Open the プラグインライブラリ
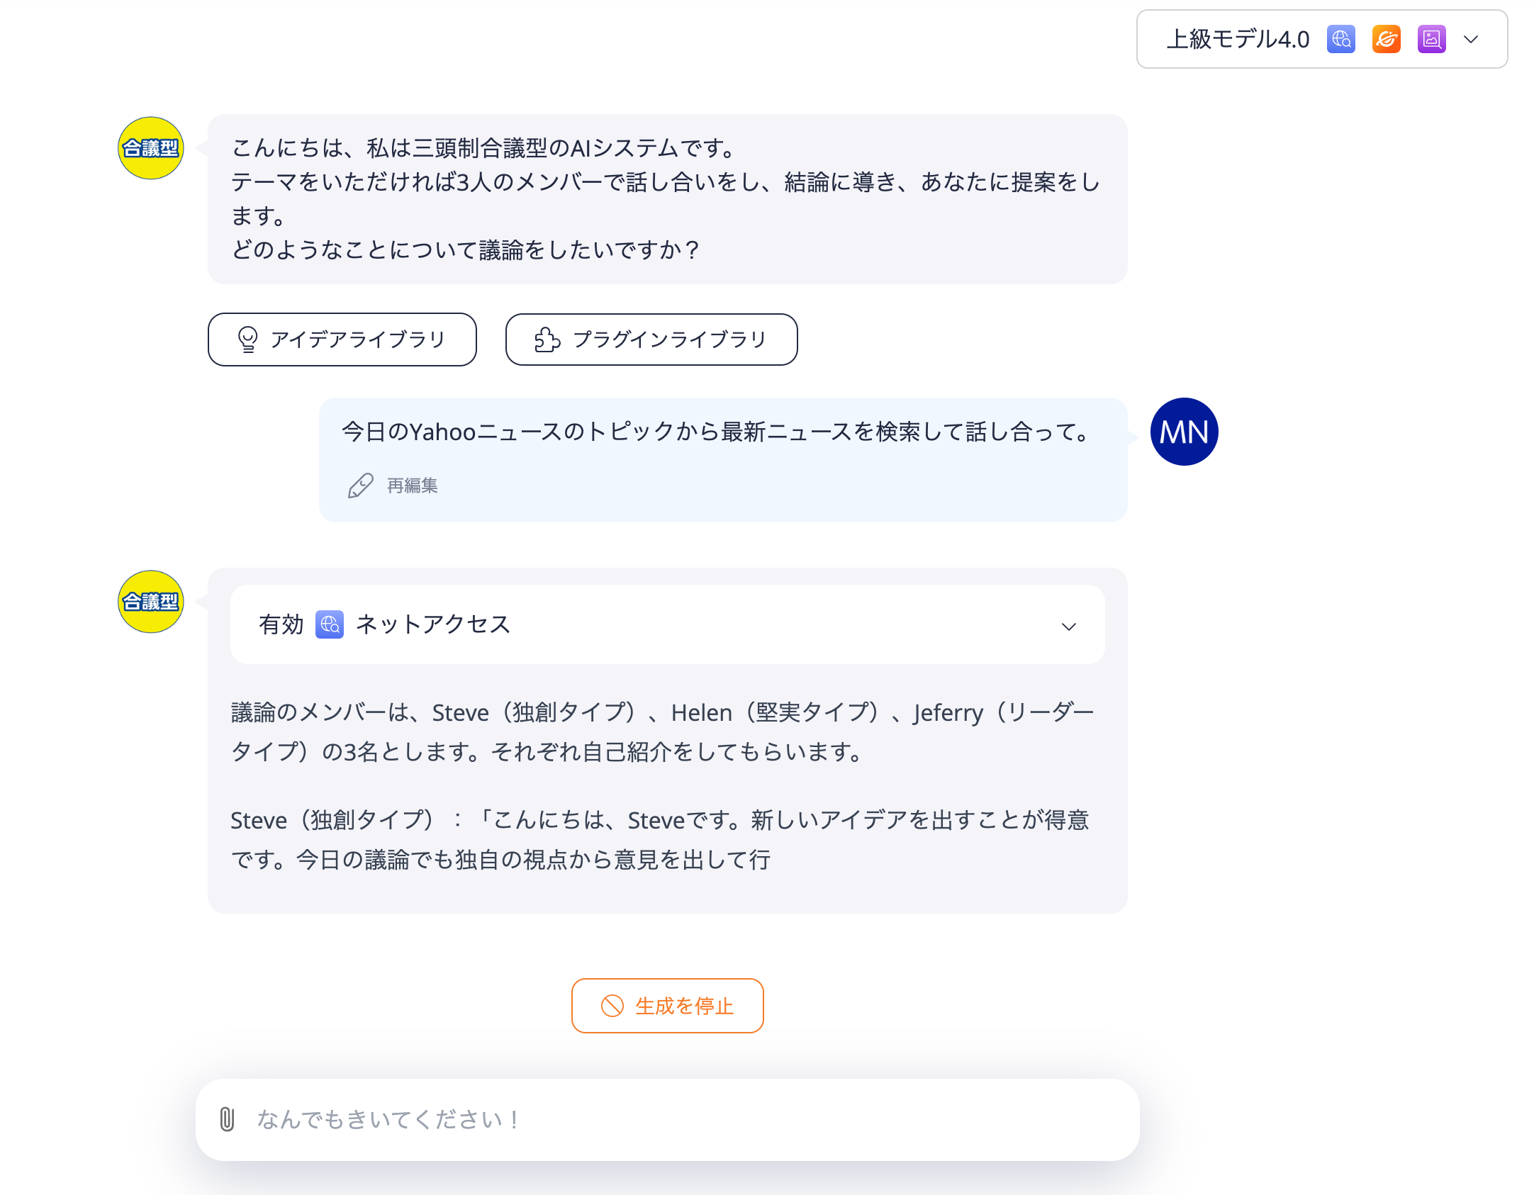This screenshot has width=1534, height=1195. pos(651,340)
